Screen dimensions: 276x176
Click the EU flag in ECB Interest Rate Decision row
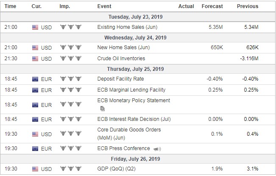35,120
